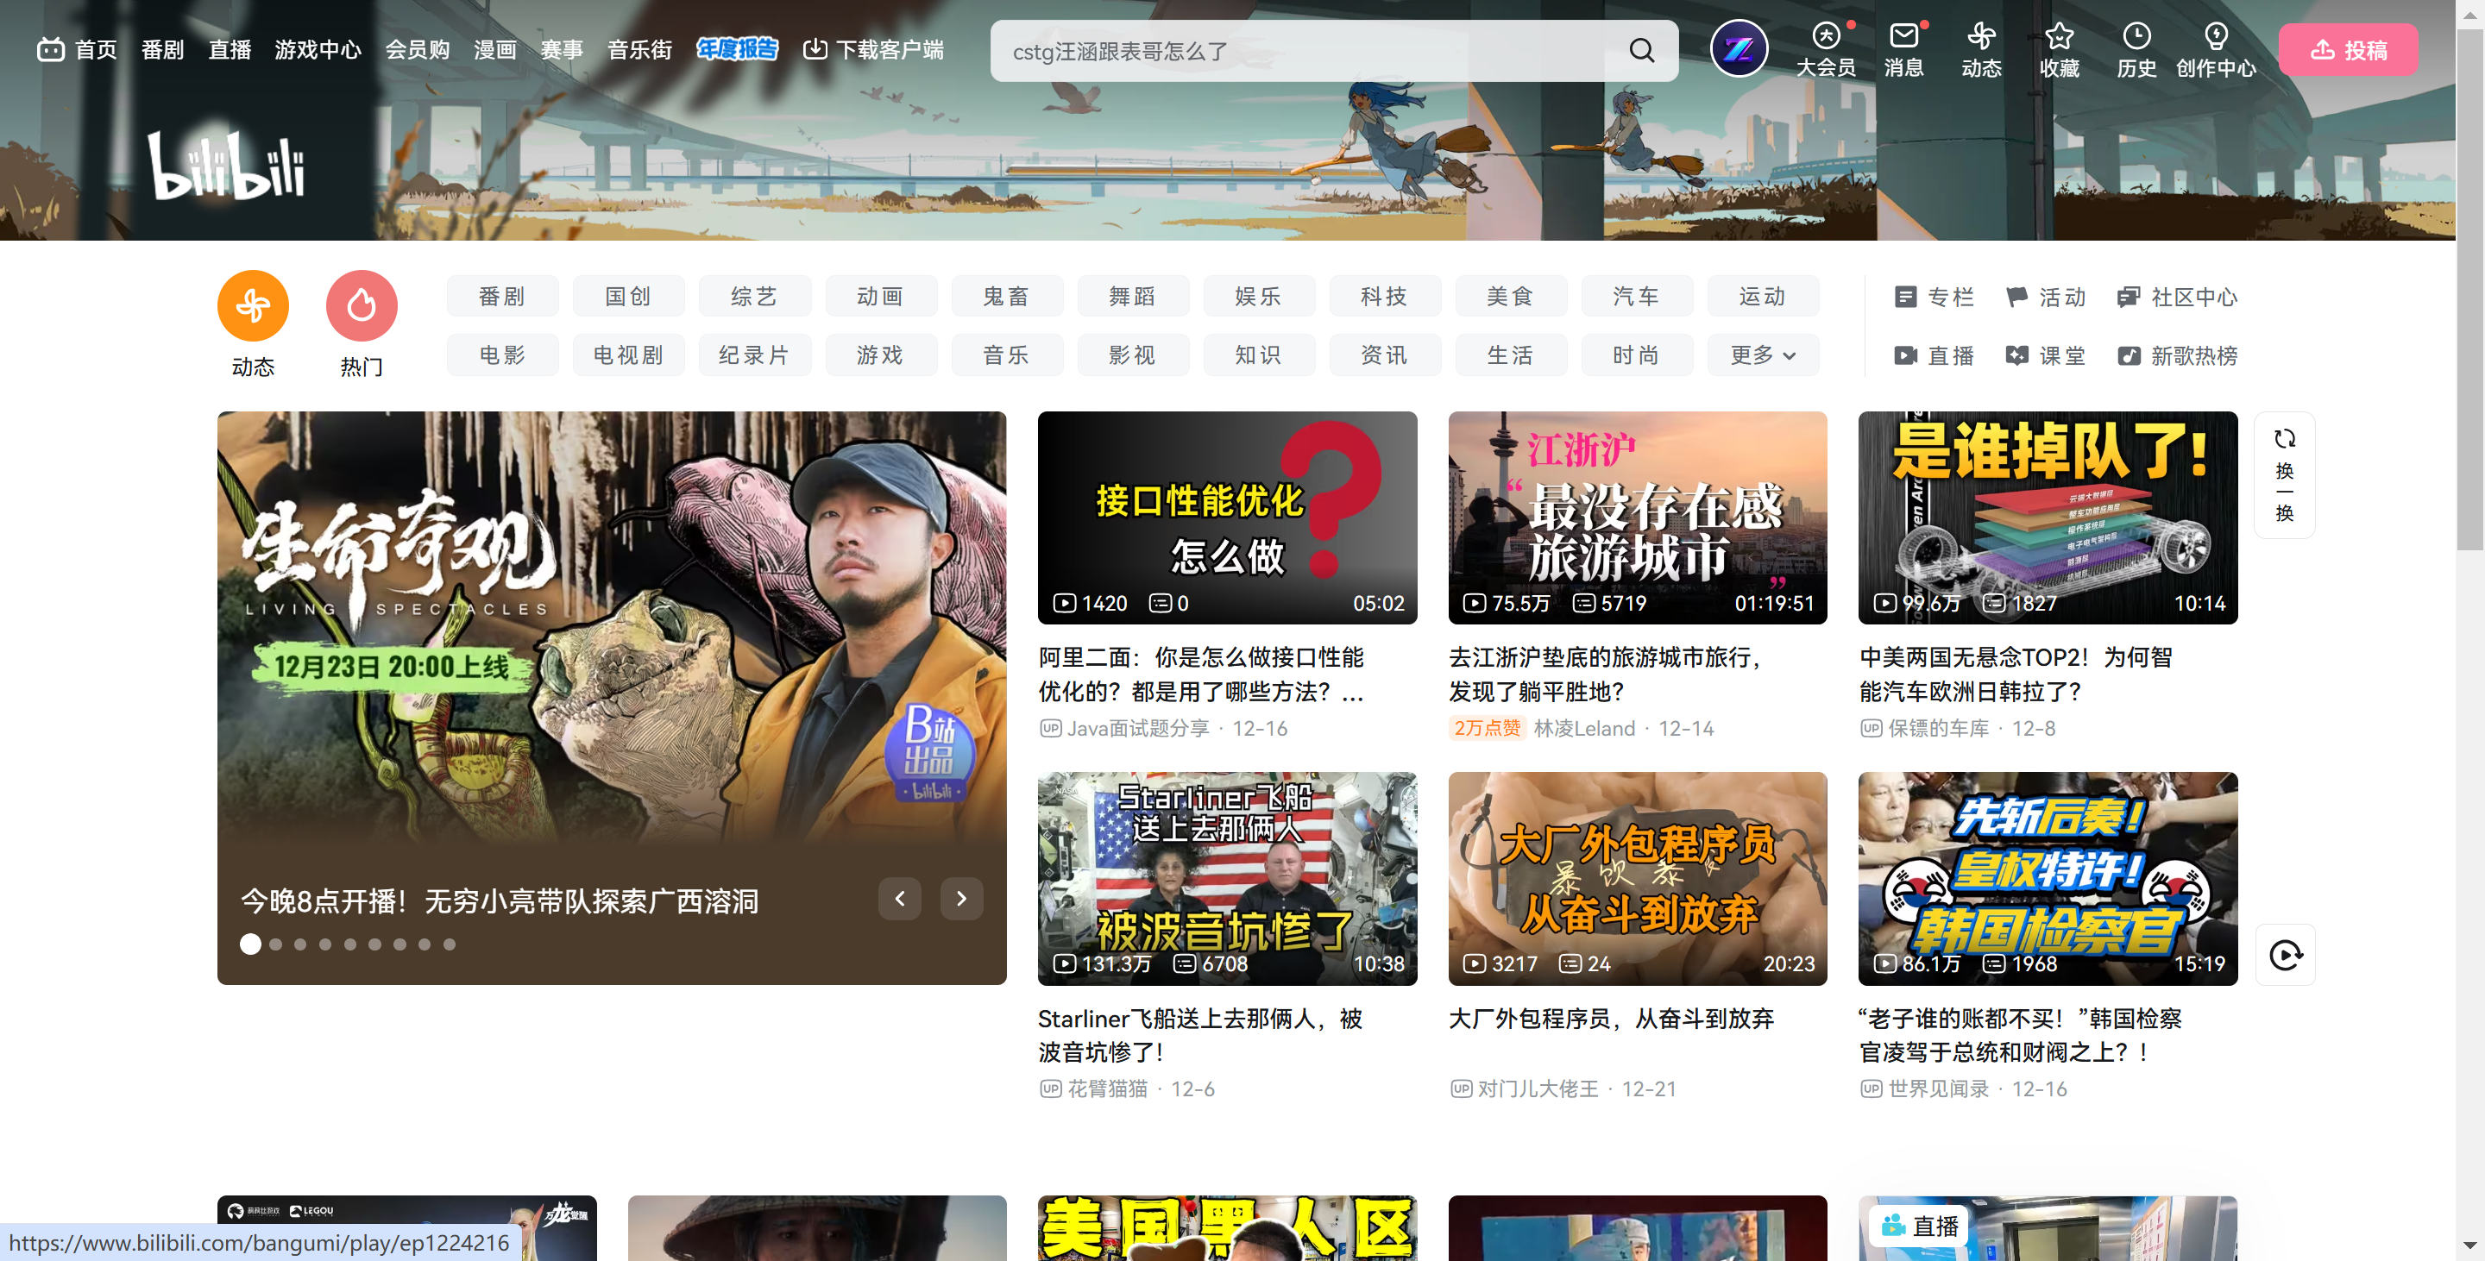Click the orange 动态 pinwheel icon
Image resolution: width=2485 pixels, height=1261 pixels.
[x=253, y=305]
